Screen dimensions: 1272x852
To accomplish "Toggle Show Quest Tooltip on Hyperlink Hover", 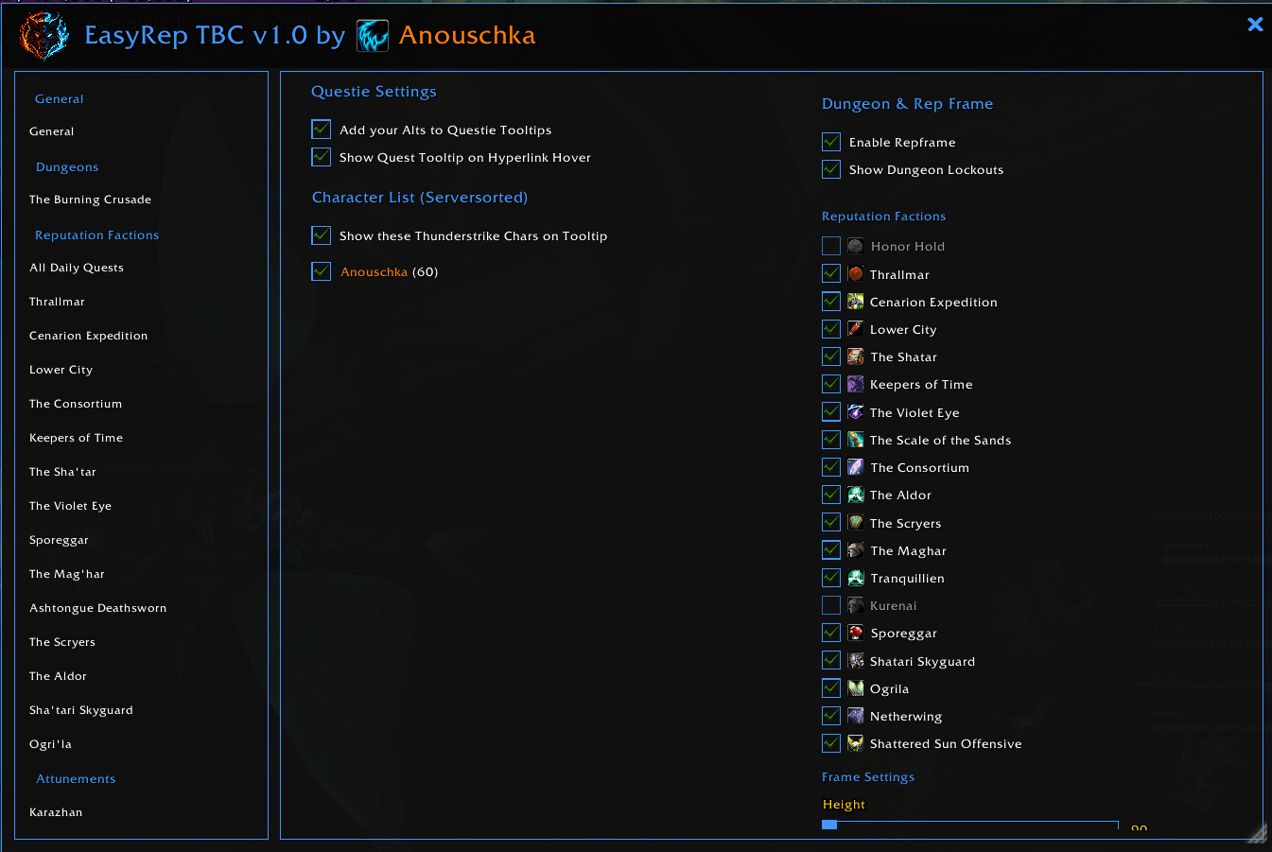I will [322, 157].
